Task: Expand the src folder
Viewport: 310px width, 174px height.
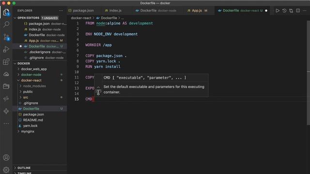Action: [26, 97]
